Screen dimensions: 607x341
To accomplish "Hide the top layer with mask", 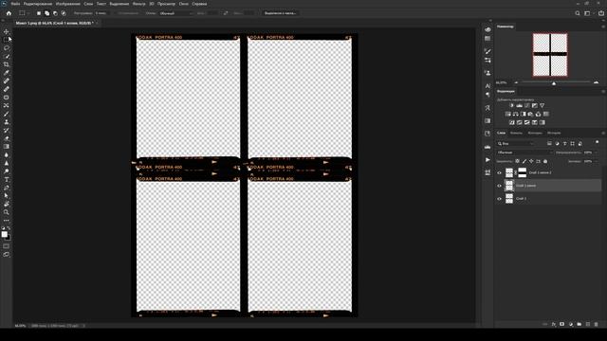I will pyautogui.click(x=499, y=172).
